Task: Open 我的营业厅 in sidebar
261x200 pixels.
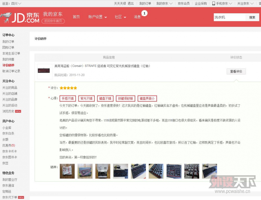Action: point(10,180)
